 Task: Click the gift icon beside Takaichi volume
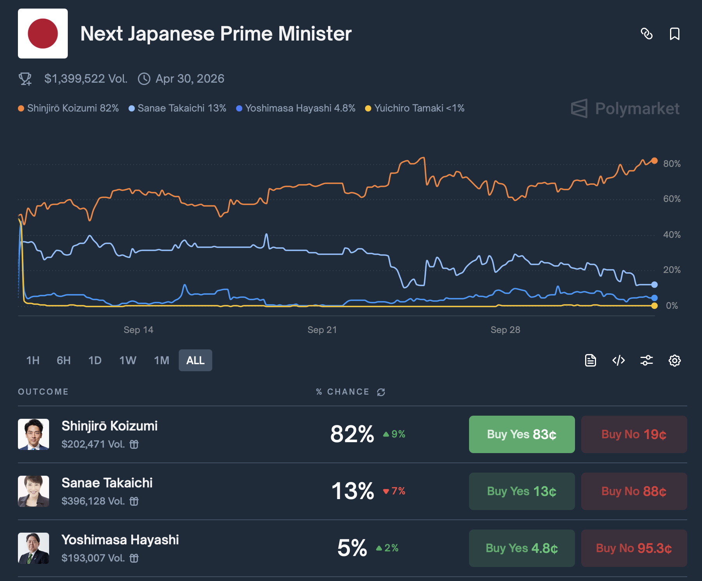pyautogui.click(x=134, y=501)
